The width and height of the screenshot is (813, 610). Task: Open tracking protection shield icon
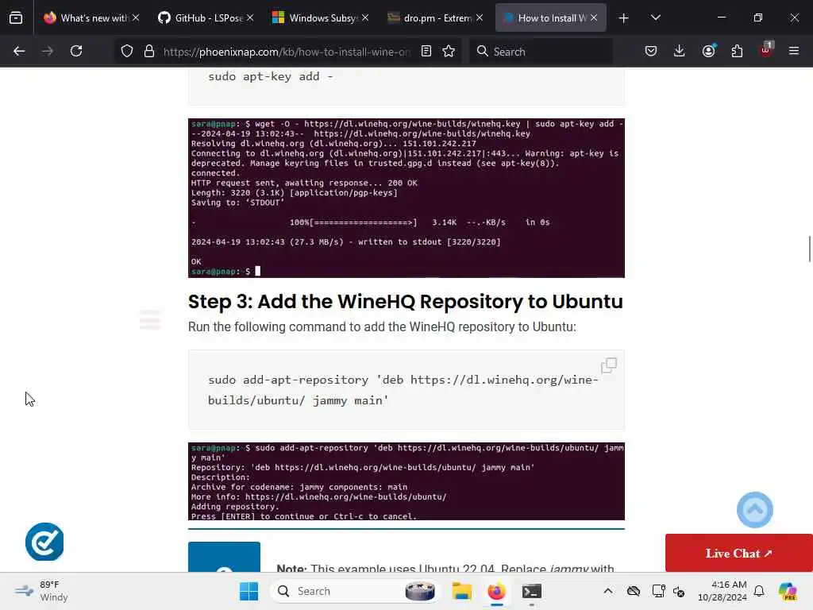click(127, 51)
